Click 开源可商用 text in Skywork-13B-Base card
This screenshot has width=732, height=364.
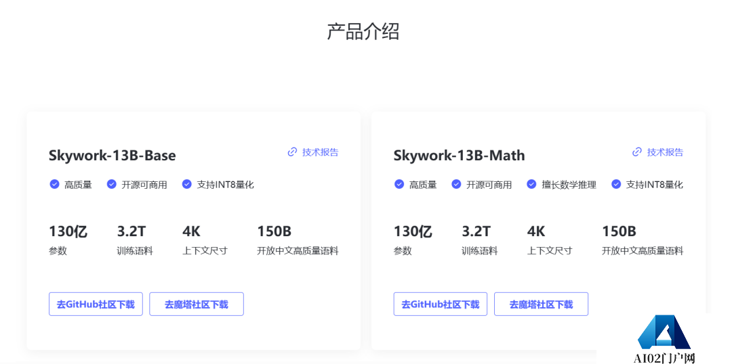coord(144,185)
